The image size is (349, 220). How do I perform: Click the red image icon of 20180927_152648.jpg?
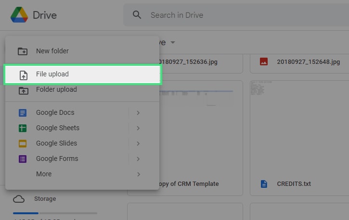point(264,61)
